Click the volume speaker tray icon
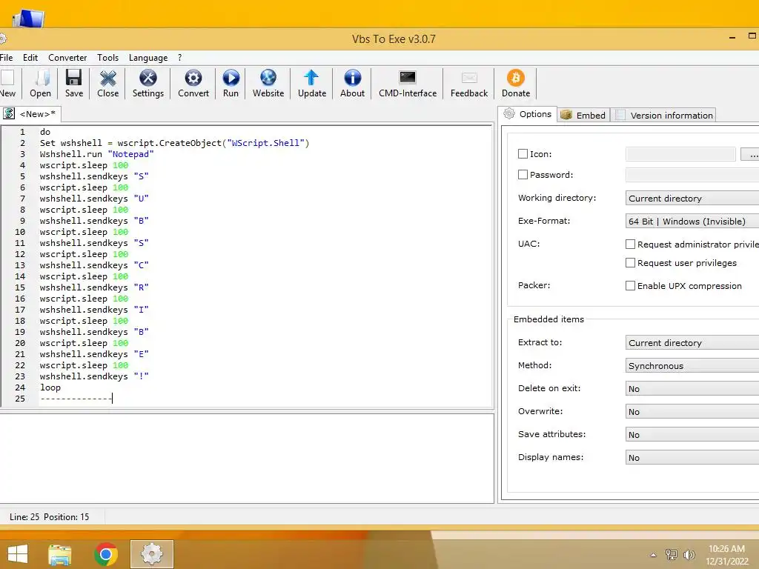 [x=689, y=555]
